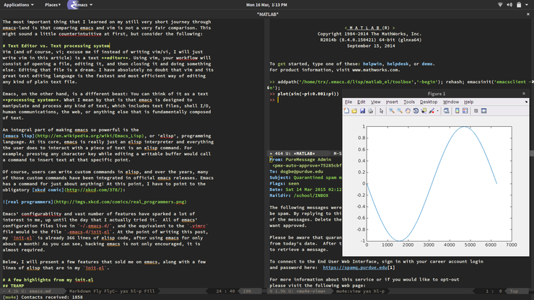
Task: Open the Emacs app menu in top panel
Action: (80, 5)
